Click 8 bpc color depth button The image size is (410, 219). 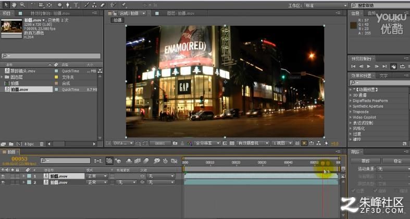(x=29, y=144)
